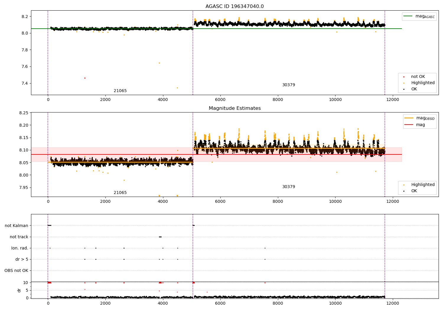Click Highlighted in the AGASC plot legend
Image resolution: width=443 pixels, height=310 pixels.
click(x=423, y=83)
